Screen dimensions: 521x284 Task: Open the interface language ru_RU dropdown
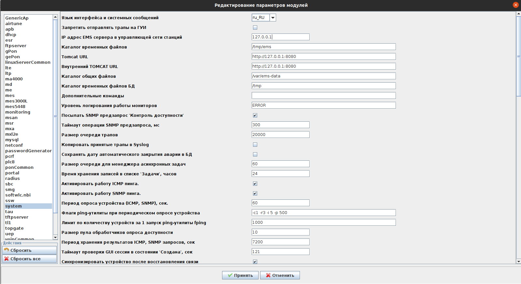click(273, 18)
